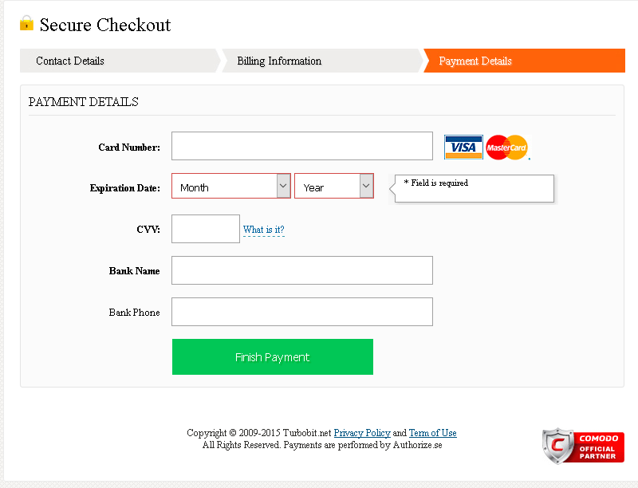The width and height of the screenshot is (638, 488).
Task: Click the gold padlock icon
Action: [27, 23]
